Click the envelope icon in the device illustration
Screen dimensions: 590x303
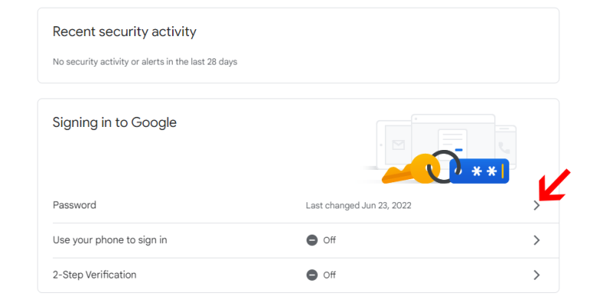click(x=399, y=145)
